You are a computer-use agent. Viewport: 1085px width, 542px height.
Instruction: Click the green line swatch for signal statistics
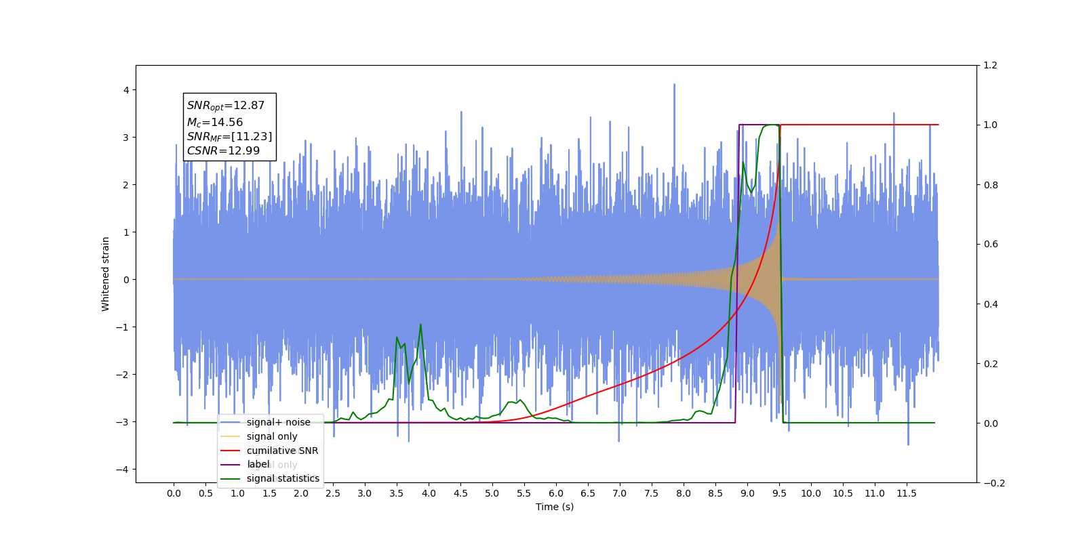pyautogui.click(x=231, y=478)
